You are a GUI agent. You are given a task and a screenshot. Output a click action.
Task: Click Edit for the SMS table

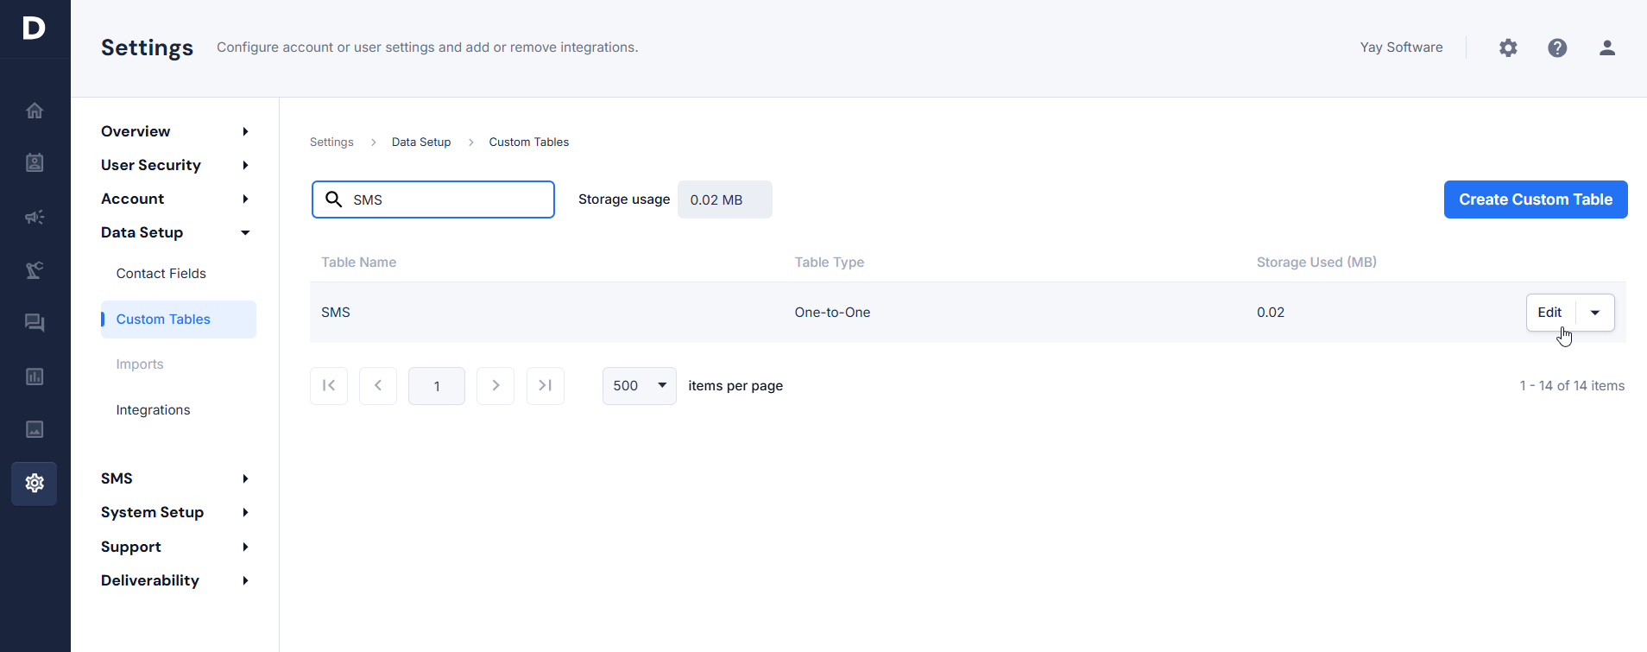[1549, 313]
